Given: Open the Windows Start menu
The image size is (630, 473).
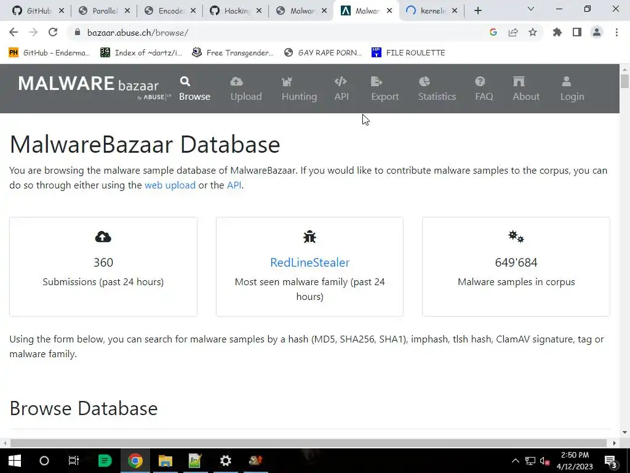Looking at the screenshot, I should [x=15, y=461].
